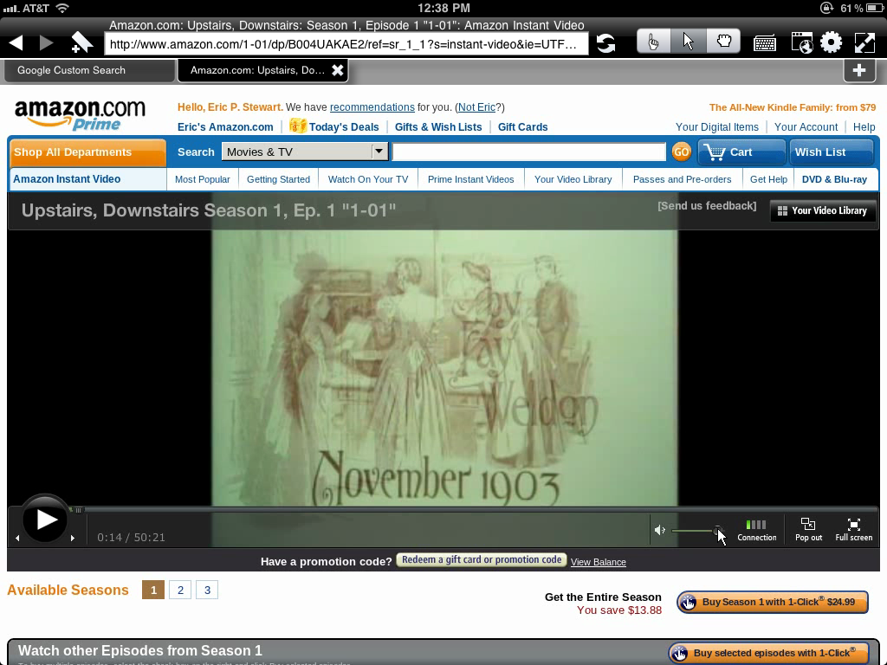Select season 2
This screenshot has width=887, height=665.
180,590
